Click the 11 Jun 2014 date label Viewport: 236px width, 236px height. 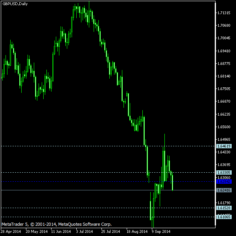(61, 232)
